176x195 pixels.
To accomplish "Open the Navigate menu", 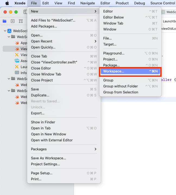I will pos(87,3).
